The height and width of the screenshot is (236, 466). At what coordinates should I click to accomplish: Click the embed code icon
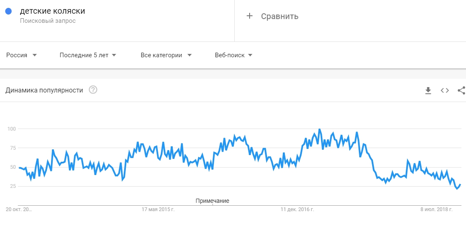445,90
